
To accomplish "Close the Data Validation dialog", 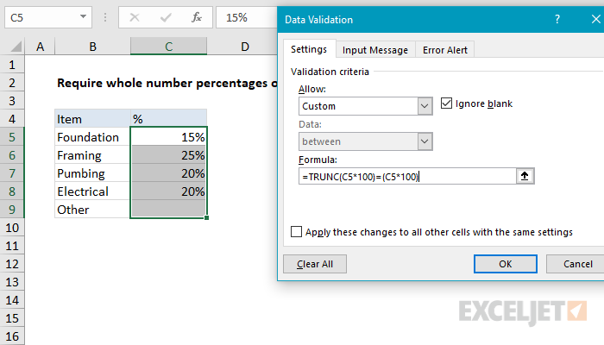I will pos(595,19).
